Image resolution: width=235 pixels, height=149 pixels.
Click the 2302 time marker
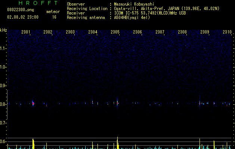point(48,32)
